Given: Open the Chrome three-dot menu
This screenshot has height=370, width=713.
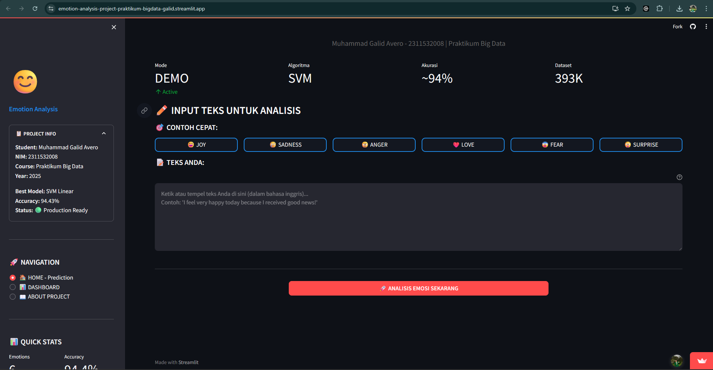Looking at the screenshot, I should coord(706,9).
